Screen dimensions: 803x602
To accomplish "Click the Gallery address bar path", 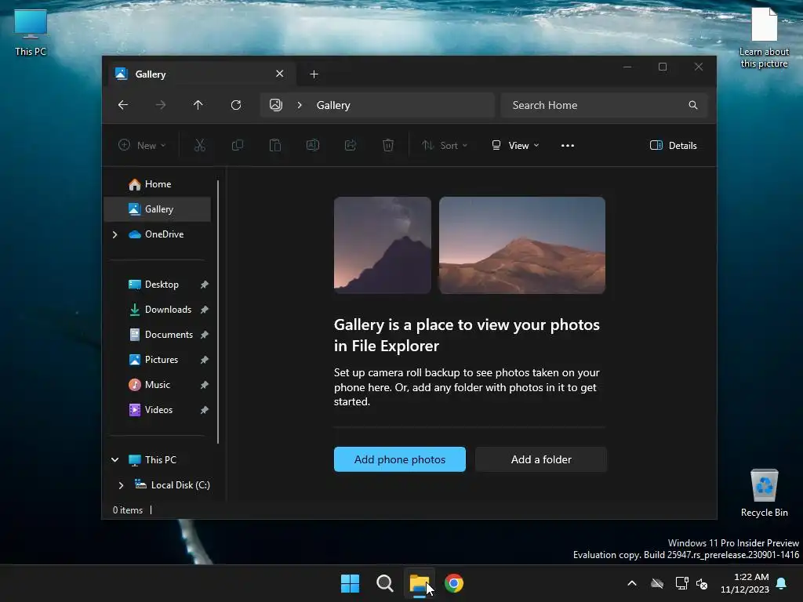I will coord(377,105).
